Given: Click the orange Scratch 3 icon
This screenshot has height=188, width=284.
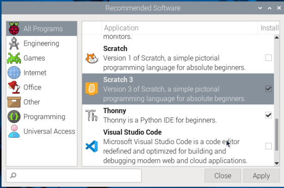Looking at the screenshot, I should (x=91, y=89).
